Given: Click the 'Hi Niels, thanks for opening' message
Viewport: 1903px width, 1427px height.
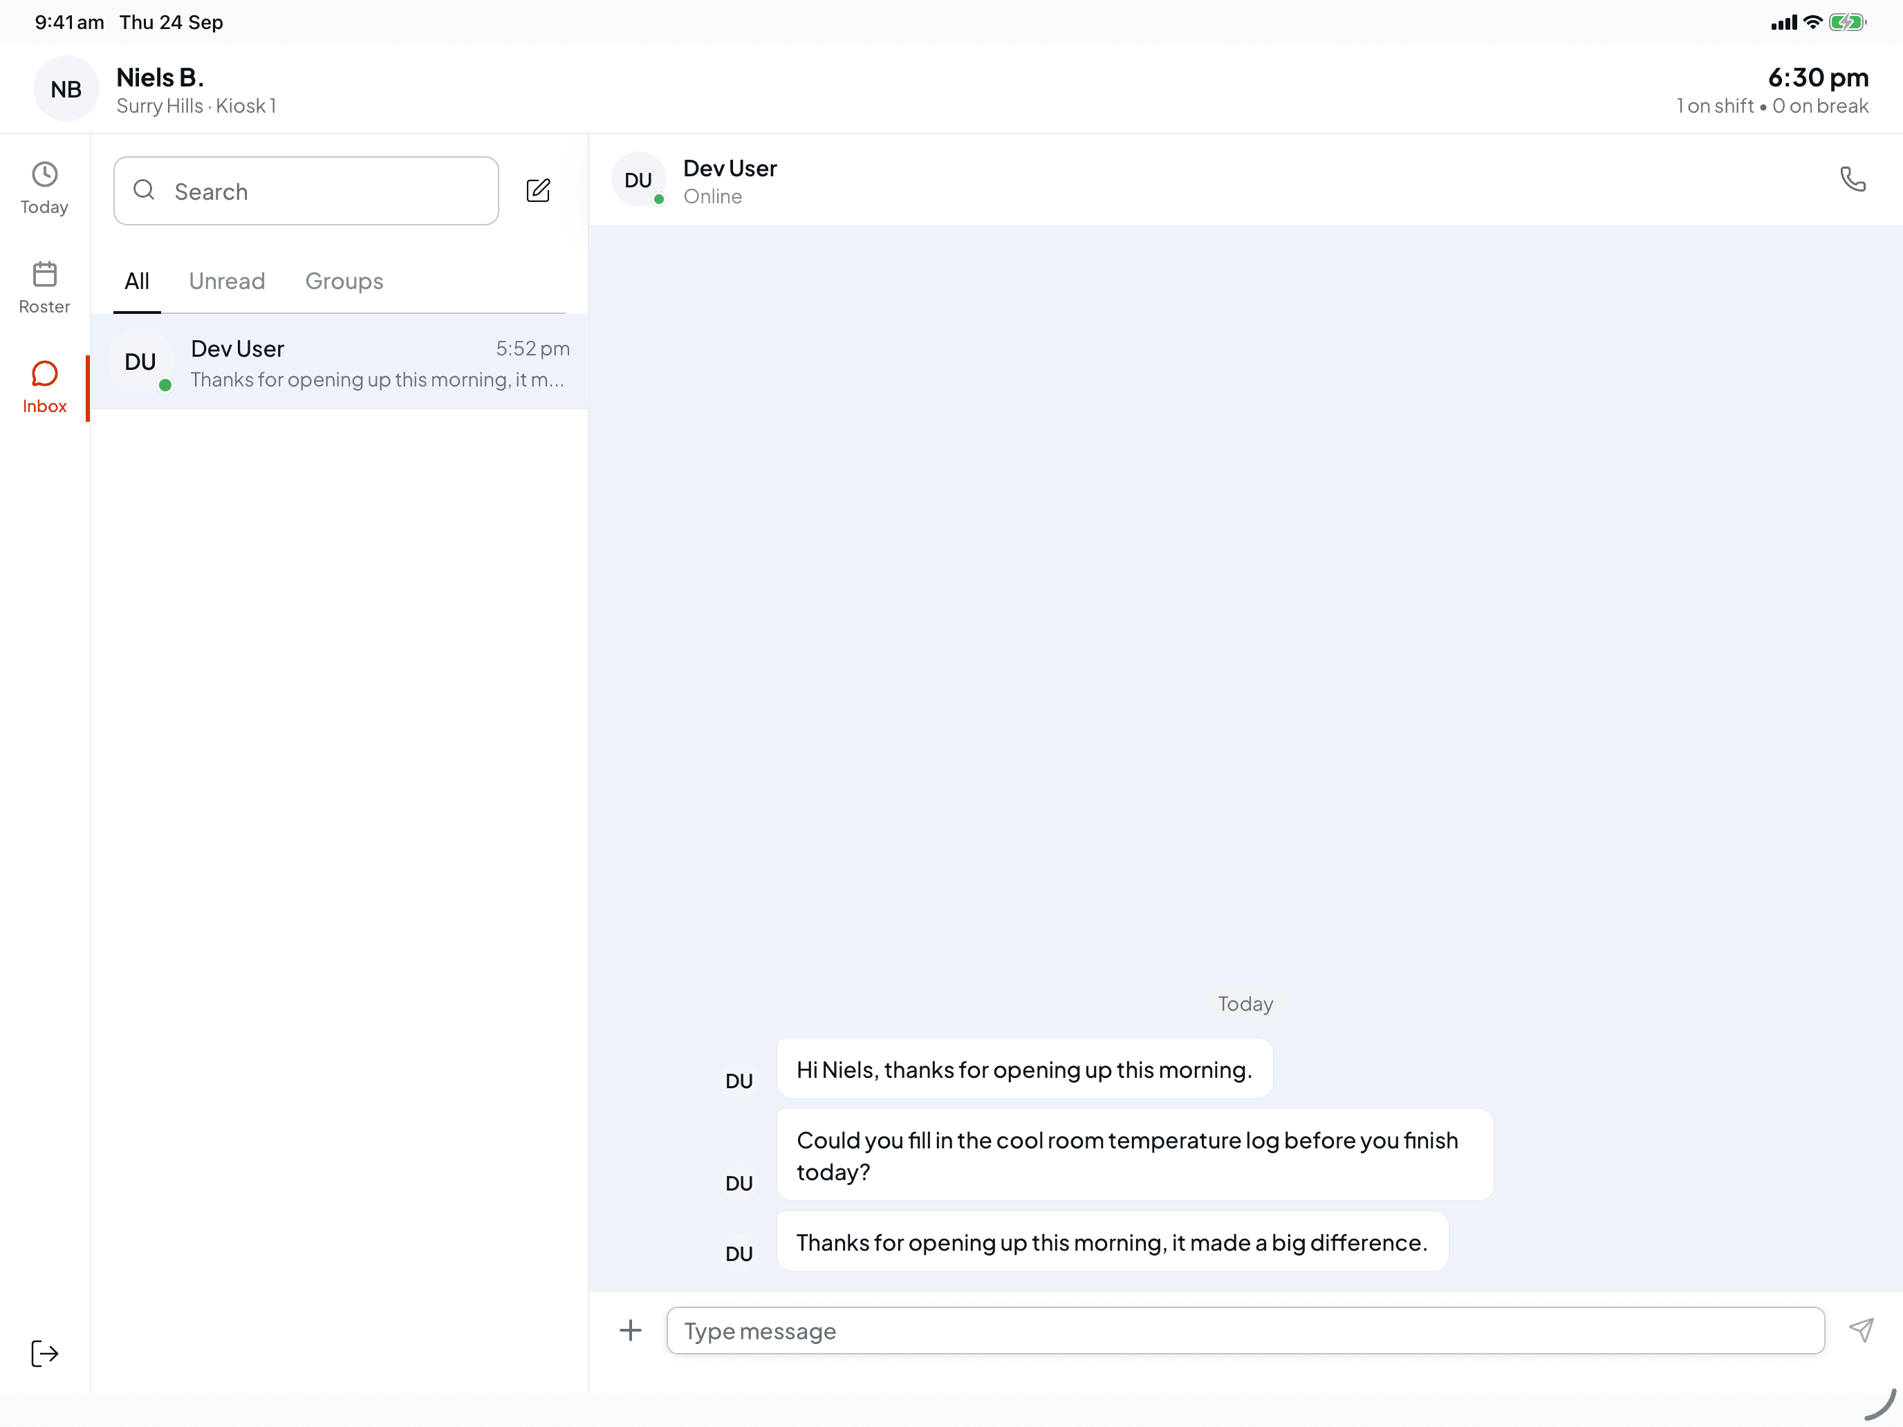Looking at the screenshot, I should point(1025,1069).
